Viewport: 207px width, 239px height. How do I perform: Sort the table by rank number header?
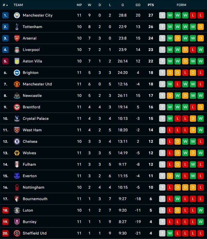[x=5, y=5]
